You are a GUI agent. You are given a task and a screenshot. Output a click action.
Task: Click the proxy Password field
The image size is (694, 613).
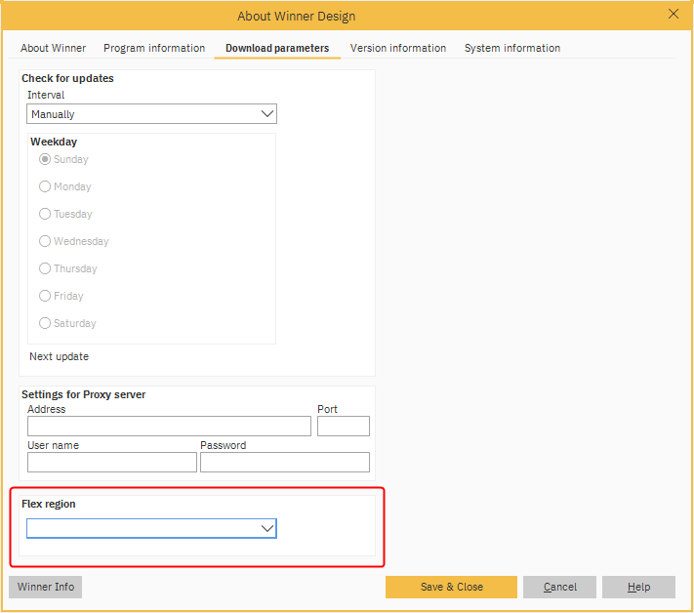[x=285, y=463]
